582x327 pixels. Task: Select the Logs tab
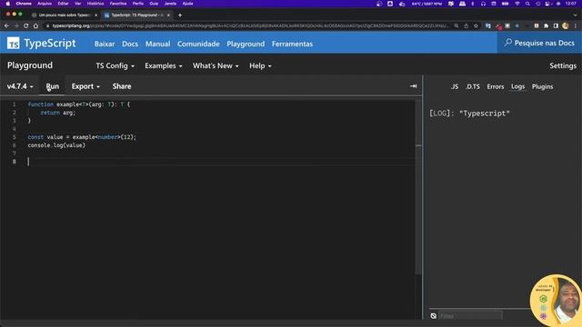[517, 86]
